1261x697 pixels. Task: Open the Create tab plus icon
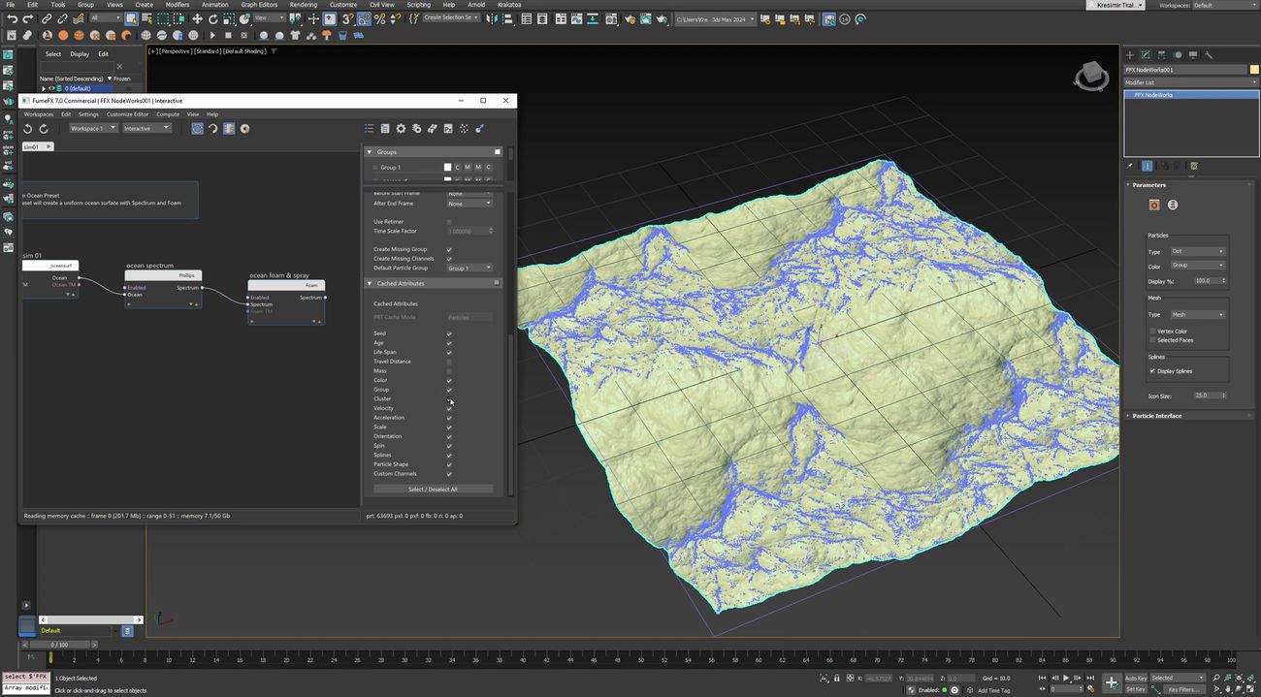[1130, 54]
